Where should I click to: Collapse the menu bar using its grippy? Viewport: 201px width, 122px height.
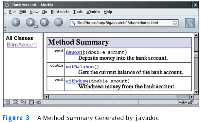tap(5, 12)
